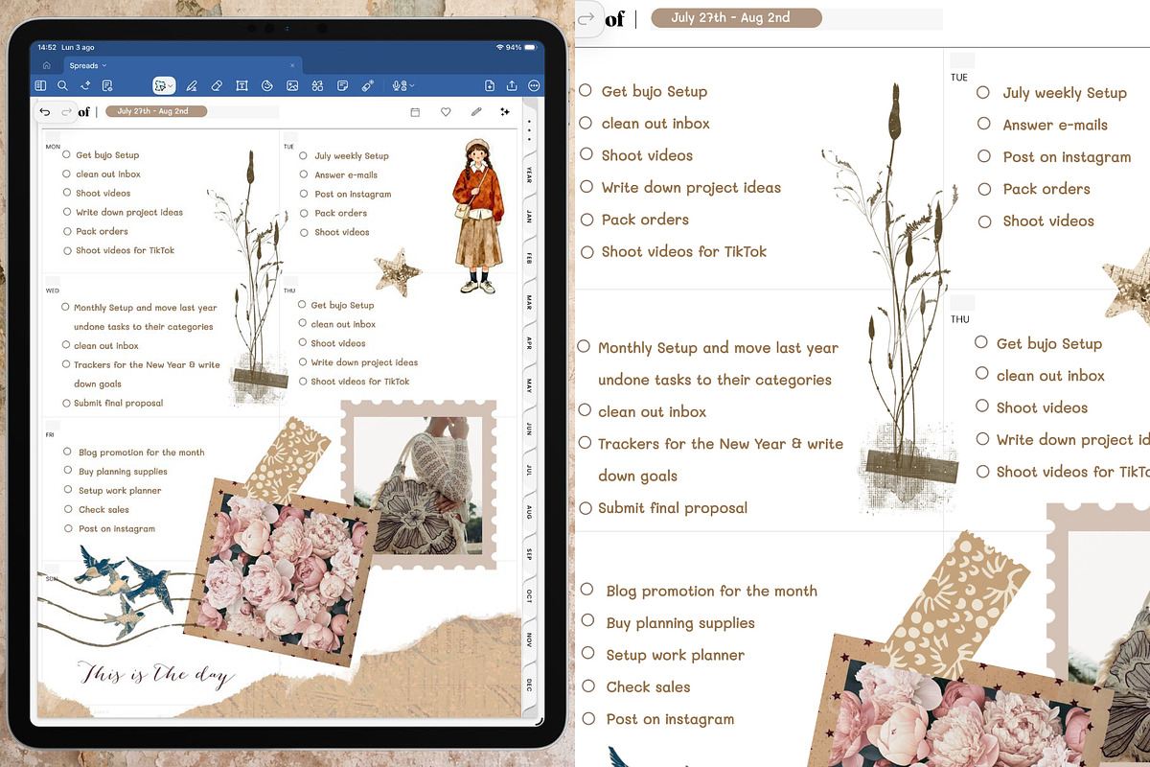Screen dimensions: 1150x767
Task: Tap the microphone recording icon
Action: click(x=396, y=85)
